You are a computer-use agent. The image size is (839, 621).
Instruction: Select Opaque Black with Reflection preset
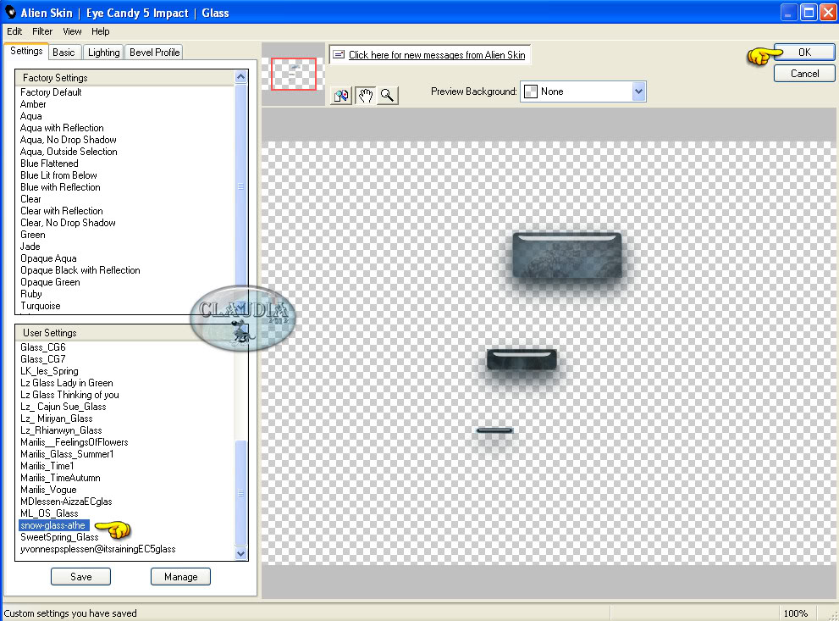(80, 269)
